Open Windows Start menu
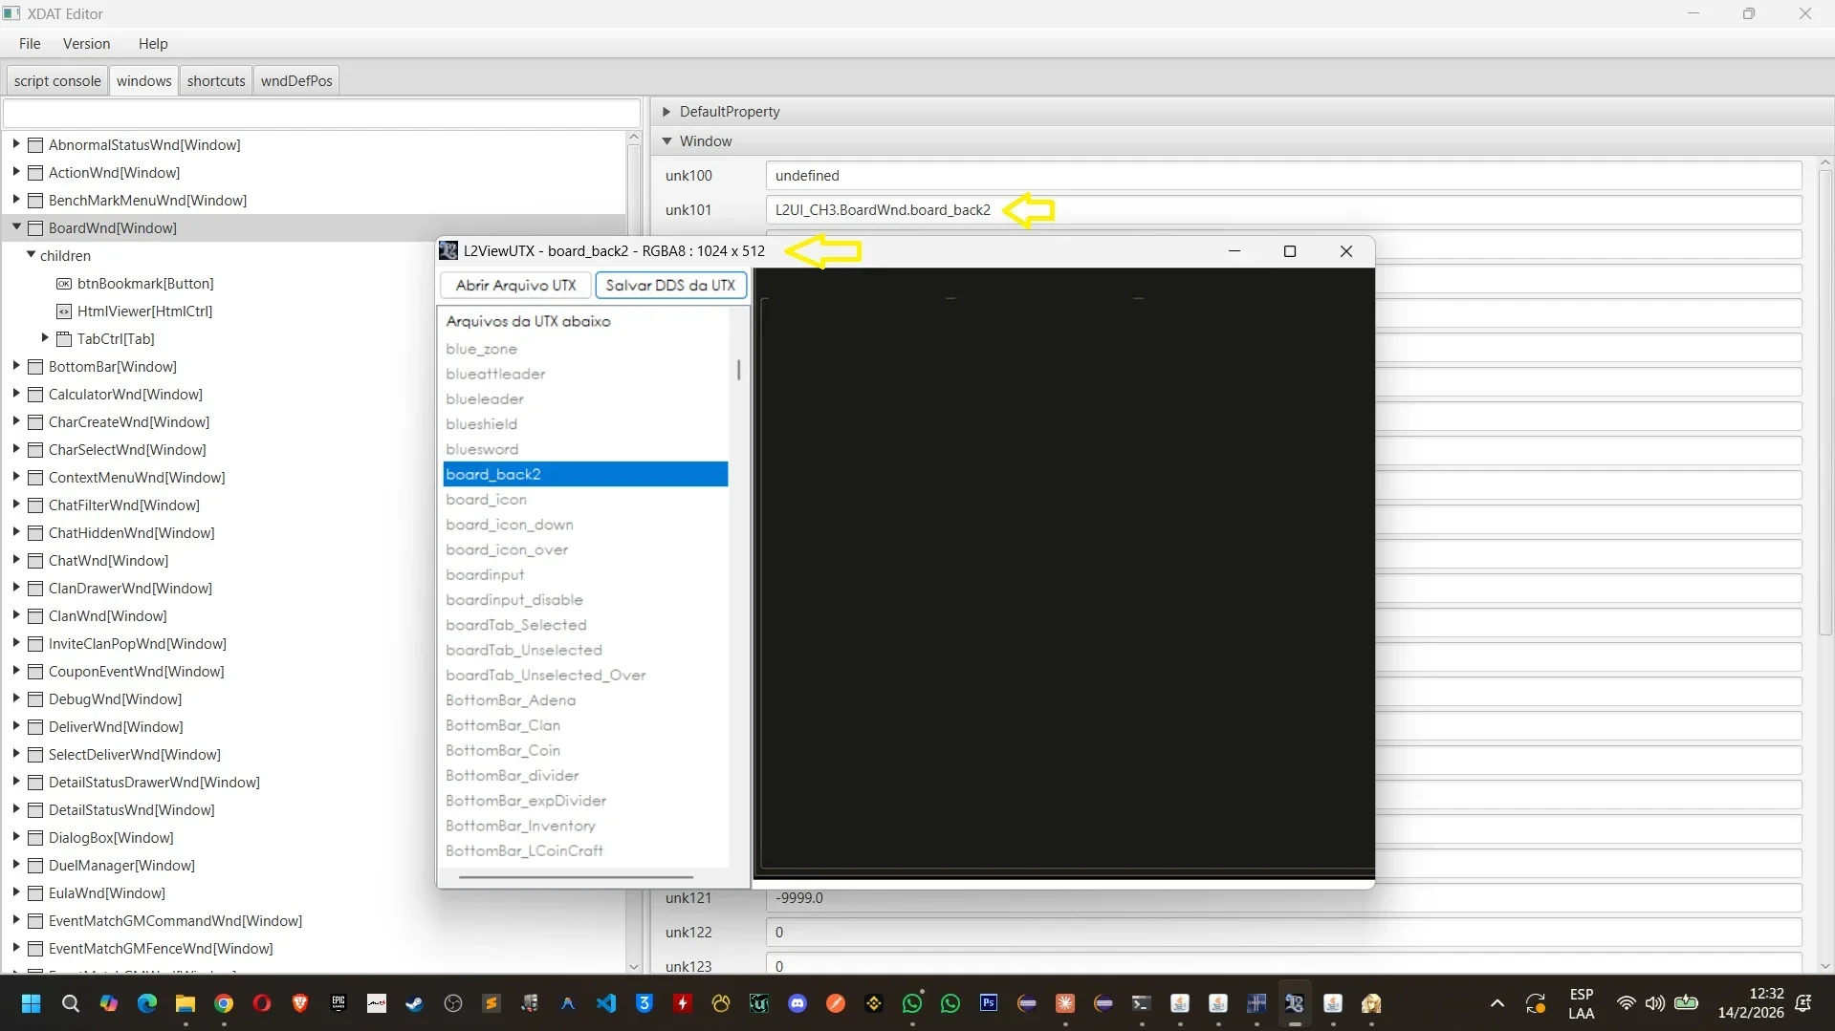 tap(31, 1003)
